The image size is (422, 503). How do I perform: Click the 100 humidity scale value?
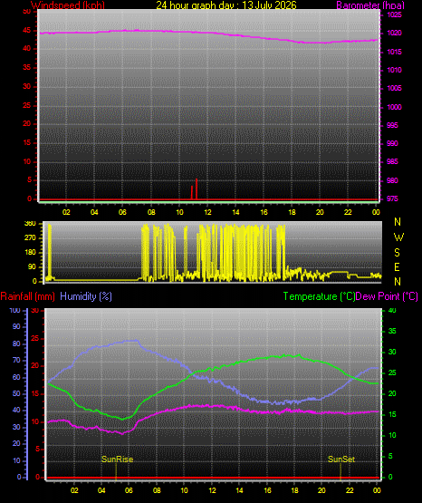tap(14, 311)
